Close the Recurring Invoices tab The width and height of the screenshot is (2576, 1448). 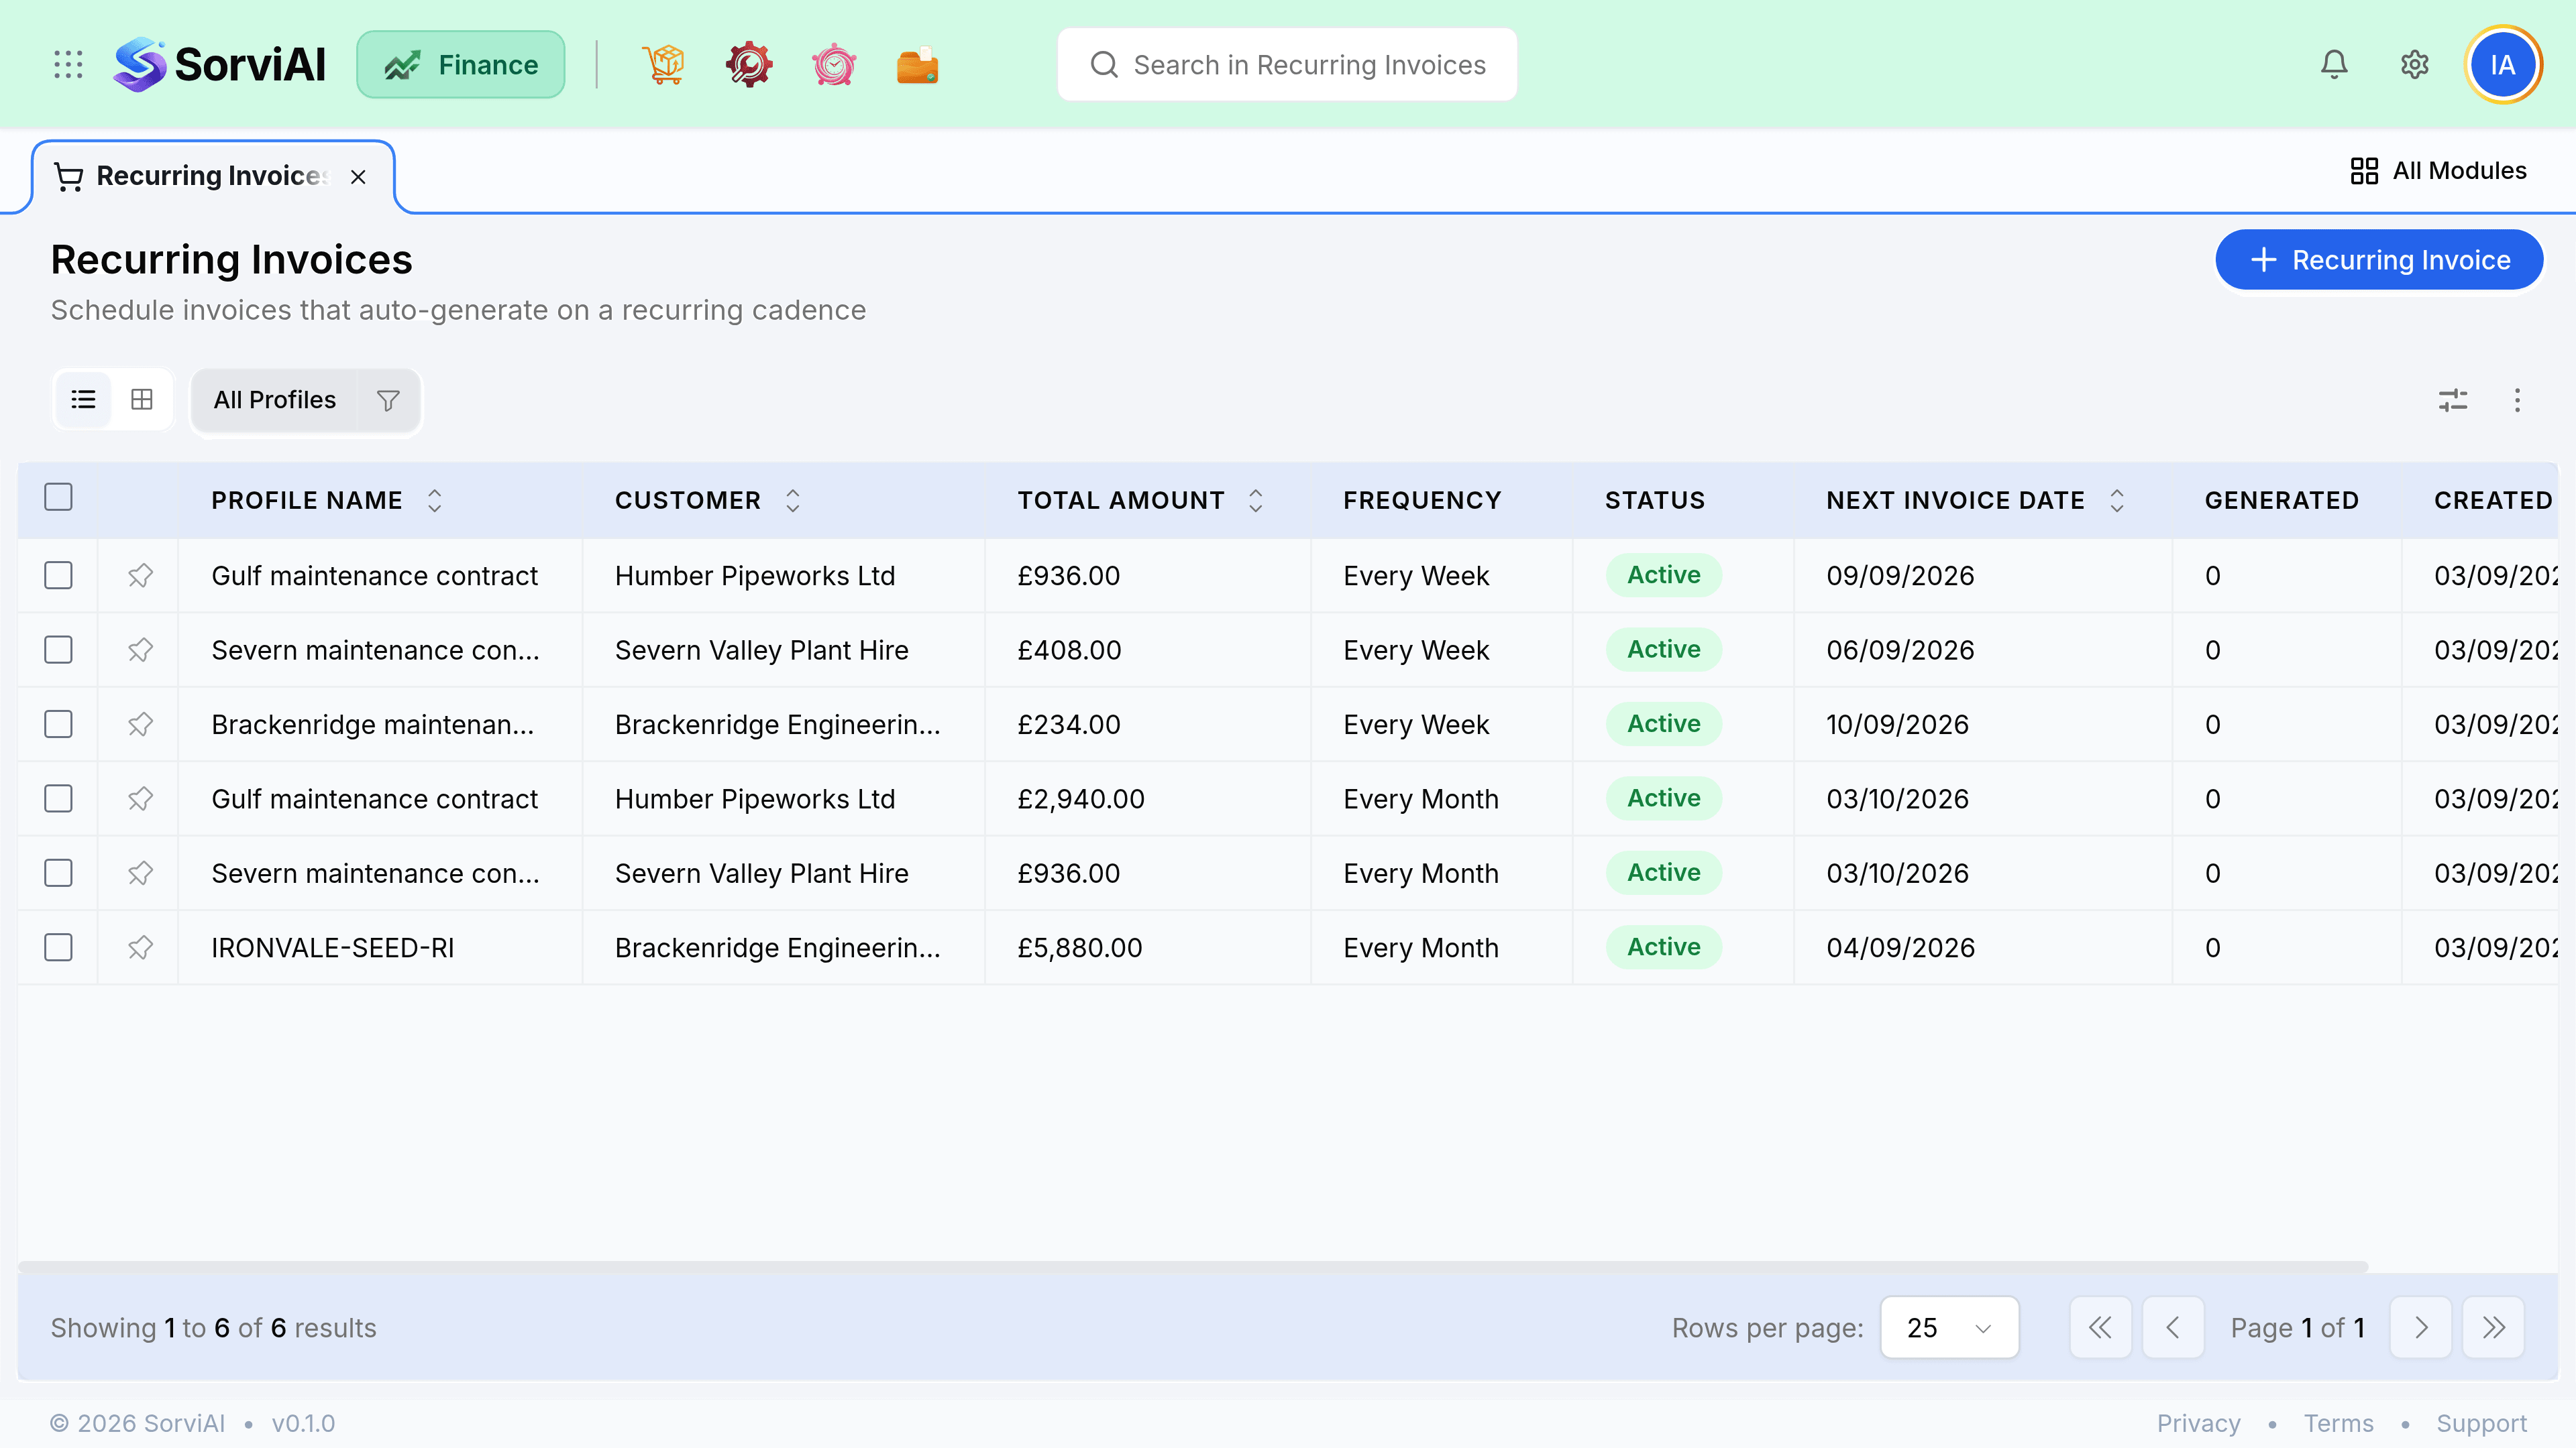(x=358, y=177)
